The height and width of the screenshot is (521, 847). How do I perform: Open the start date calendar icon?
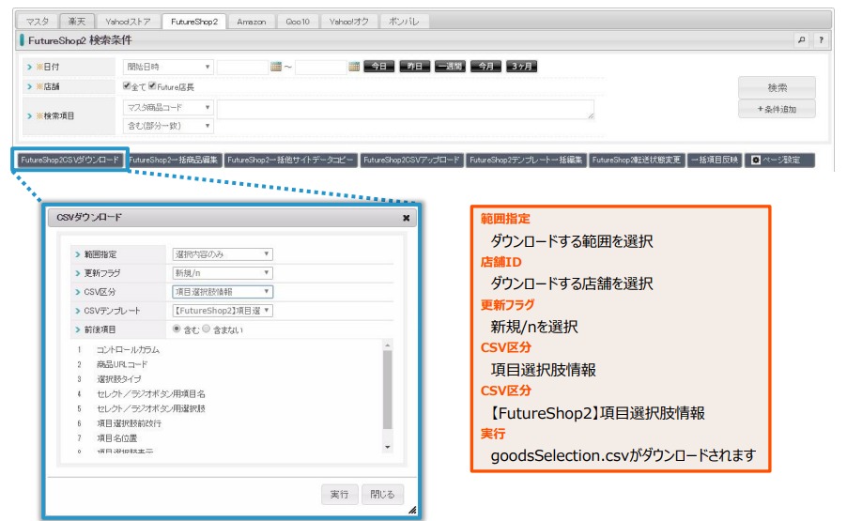coord(276,67)
